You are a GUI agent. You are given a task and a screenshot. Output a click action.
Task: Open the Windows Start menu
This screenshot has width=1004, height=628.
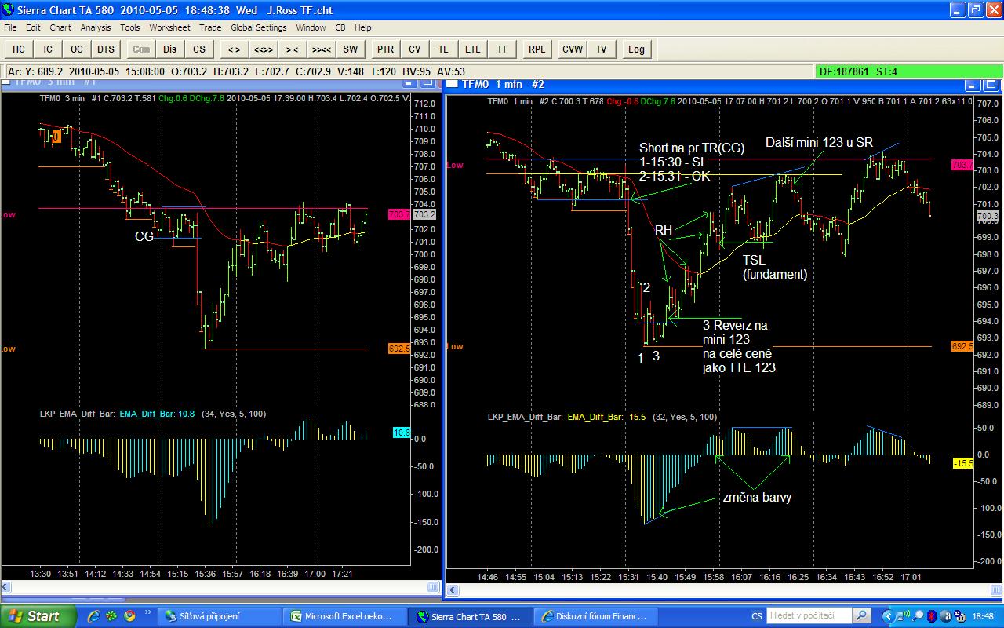(38, 616)
